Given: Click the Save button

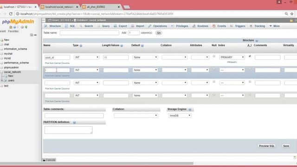Looking at the screenshot, I should (x=286, y=146).
